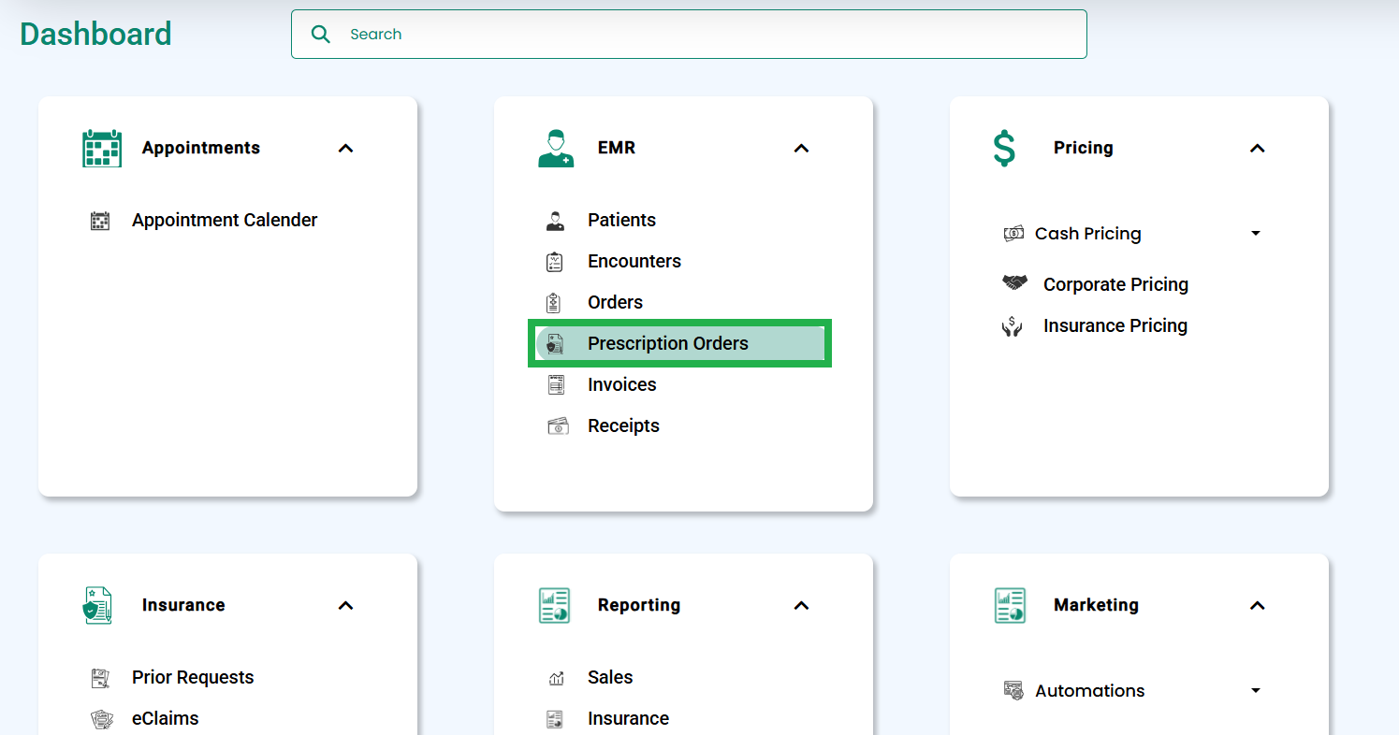Click the Reporting chart card icon
Image resolution: width=1399 pixels, height=735 pixels.
[x=555, y=605]
